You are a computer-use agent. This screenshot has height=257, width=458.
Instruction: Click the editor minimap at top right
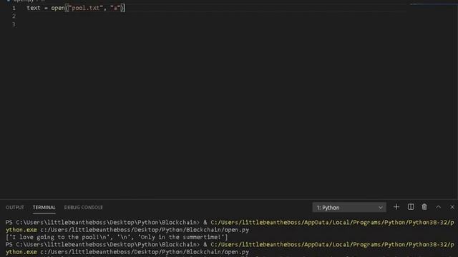pos(434,4)
